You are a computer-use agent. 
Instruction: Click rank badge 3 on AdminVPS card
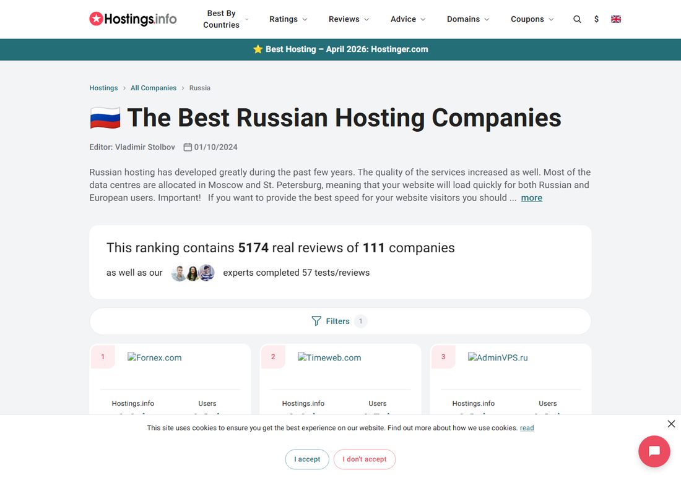(443, 357)
